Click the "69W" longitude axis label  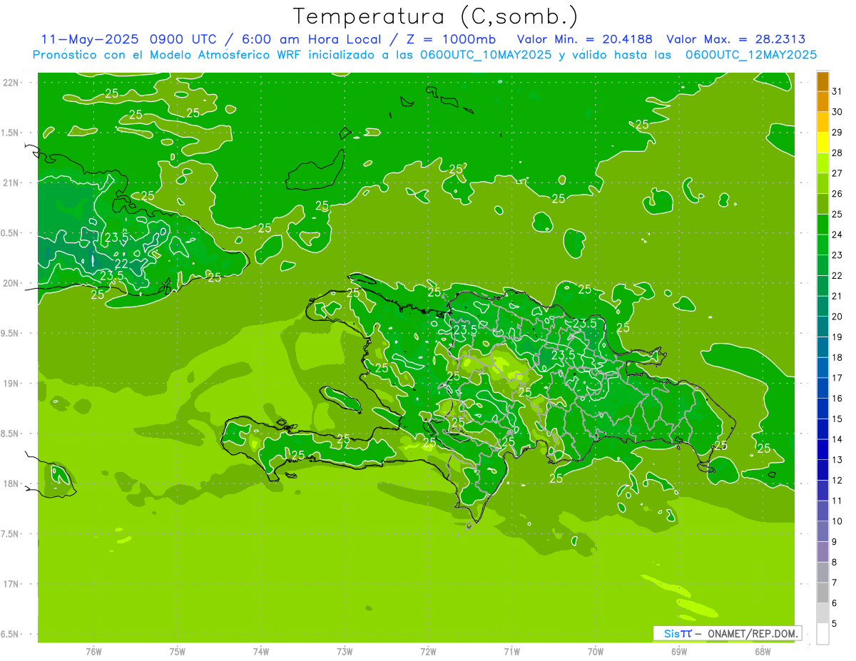coord(679,652)
